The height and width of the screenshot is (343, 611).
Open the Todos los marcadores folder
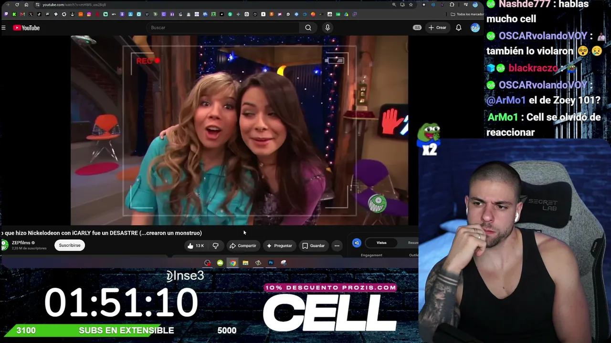click(x=467, y=14)
